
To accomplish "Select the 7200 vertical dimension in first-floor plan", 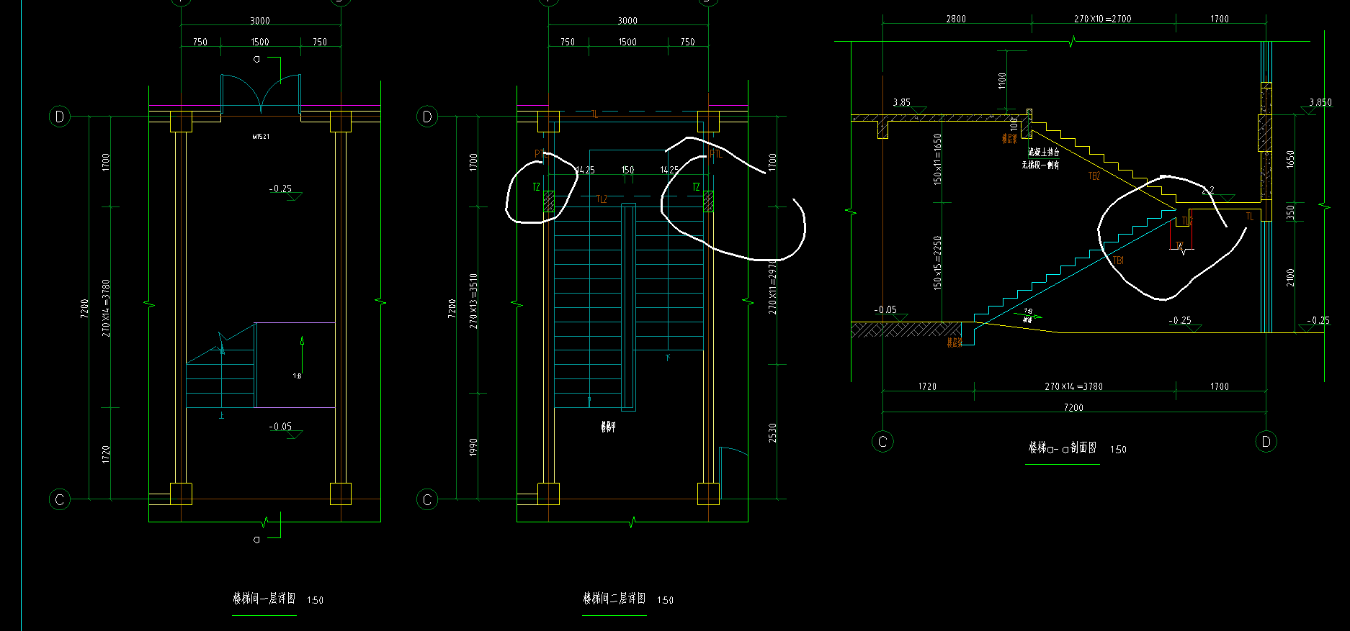I will click(x=84, y=308).
